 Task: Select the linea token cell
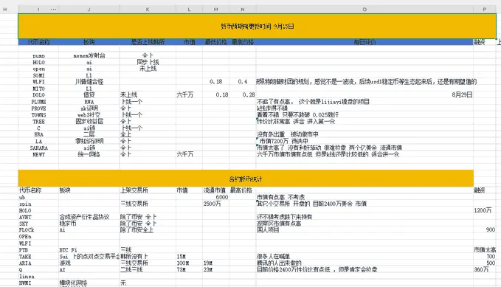(x=27, y=276)
